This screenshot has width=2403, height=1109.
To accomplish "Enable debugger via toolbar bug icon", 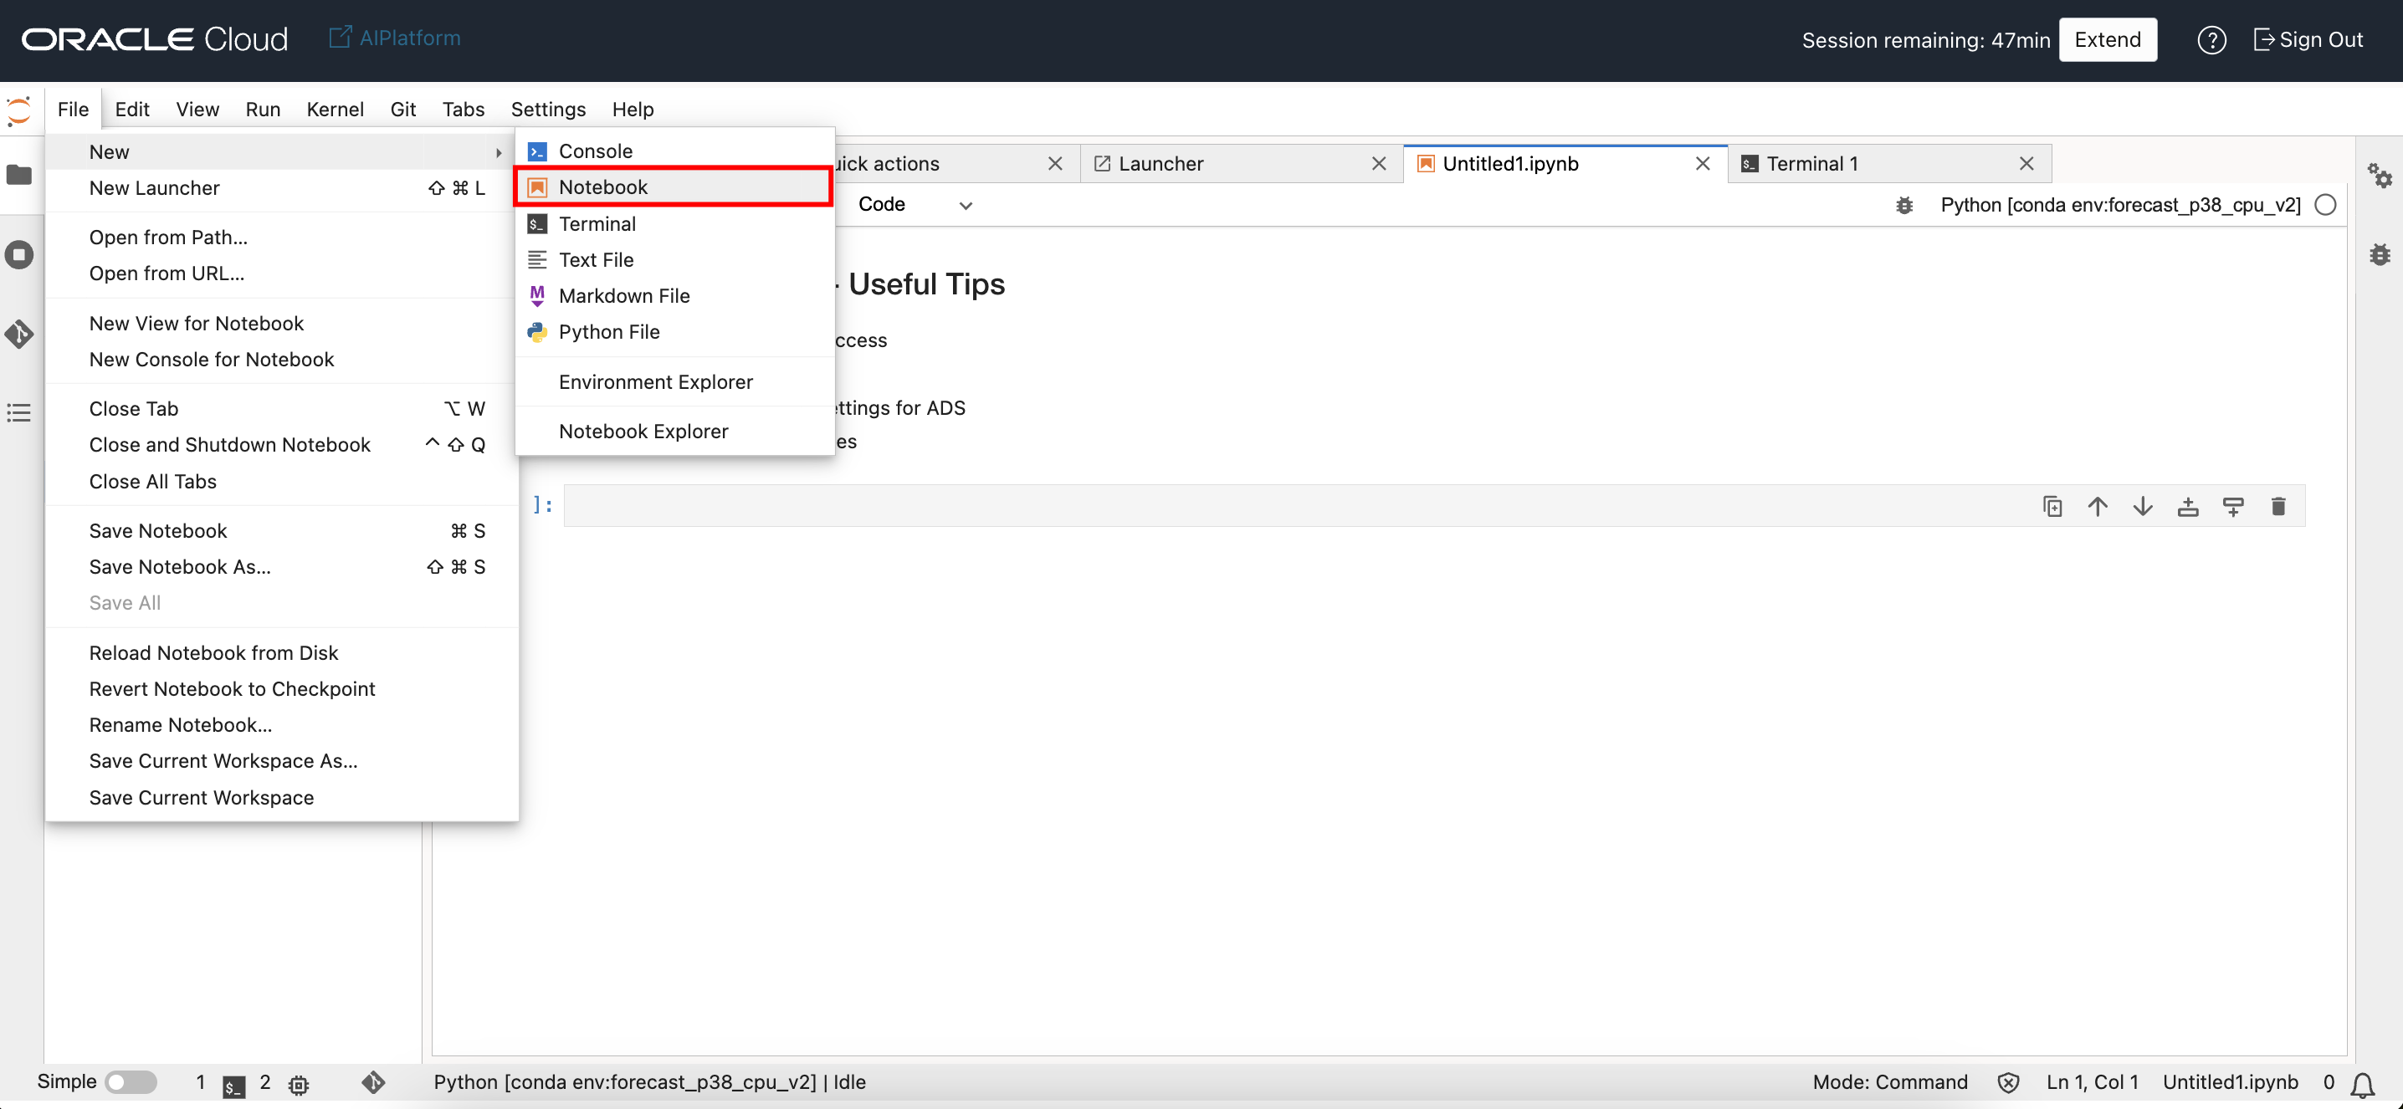I will click(1904, 205).
